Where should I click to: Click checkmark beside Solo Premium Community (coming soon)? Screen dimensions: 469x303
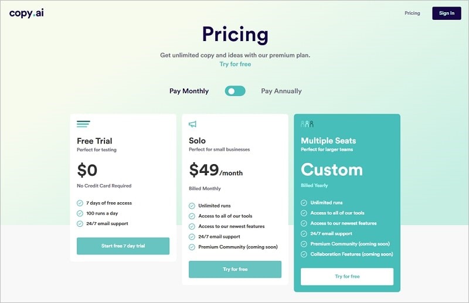(192, 247)
